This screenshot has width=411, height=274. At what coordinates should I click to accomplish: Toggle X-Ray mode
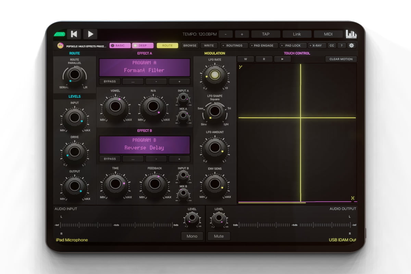317,45
